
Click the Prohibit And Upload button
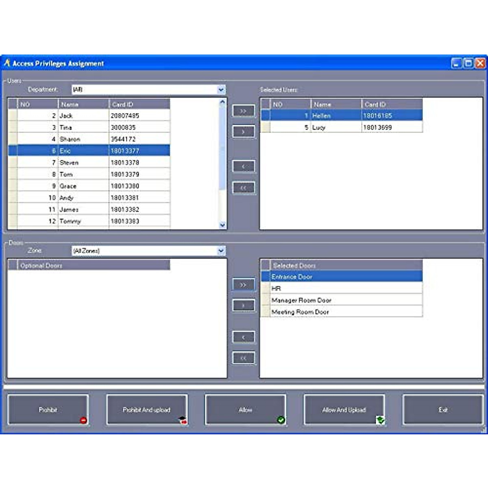[x=147, y=410]
